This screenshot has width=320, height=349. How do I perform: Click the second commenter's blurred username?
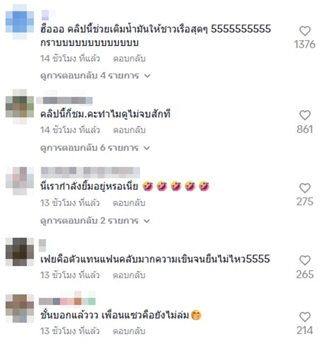[x=64, y=100]
